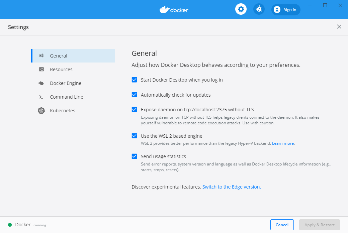Click the Resources disk icon in sidebar

click(41, 70)
